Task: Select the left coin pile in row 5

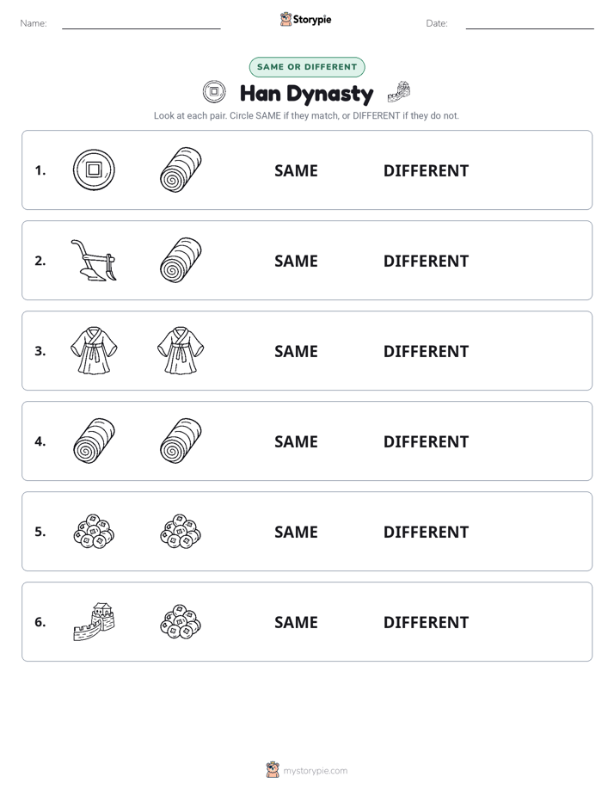Action: coord(94,532)
